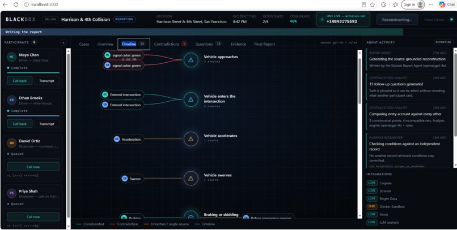The height and width of the screenshot is (230, 457).
Task: Click the Swerve source chip
Action: pyautogui.click(x=132, y=179)
